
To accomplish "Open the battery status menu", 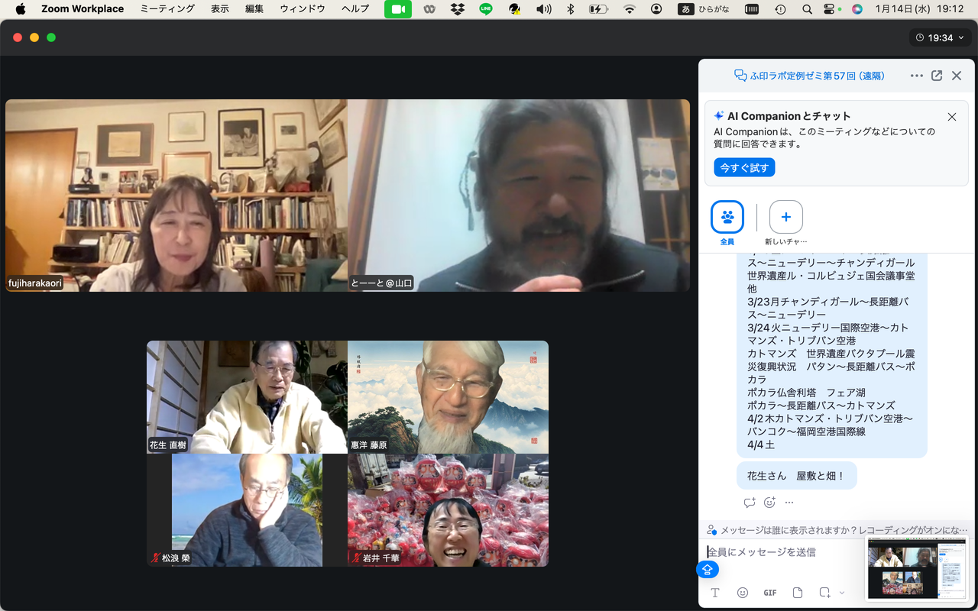I will pyautogui.click(x=599, y=9).
